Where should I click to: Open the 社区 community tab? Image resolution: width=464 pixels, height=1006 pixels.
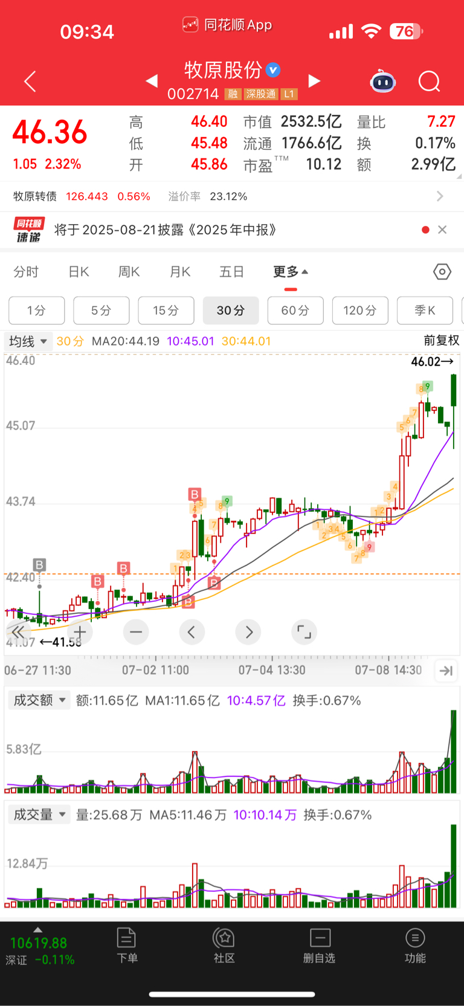click(224, 946)
